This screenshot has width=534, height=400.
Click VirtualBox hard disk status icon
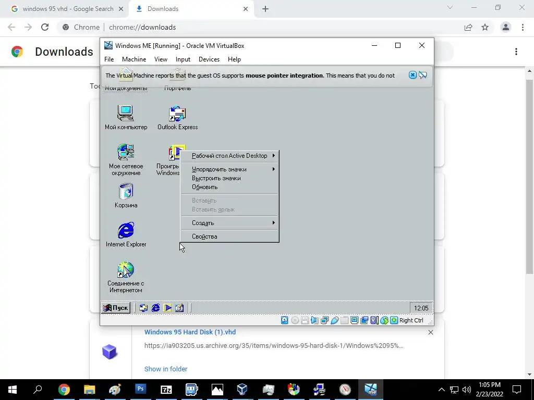tap(284, 320)
